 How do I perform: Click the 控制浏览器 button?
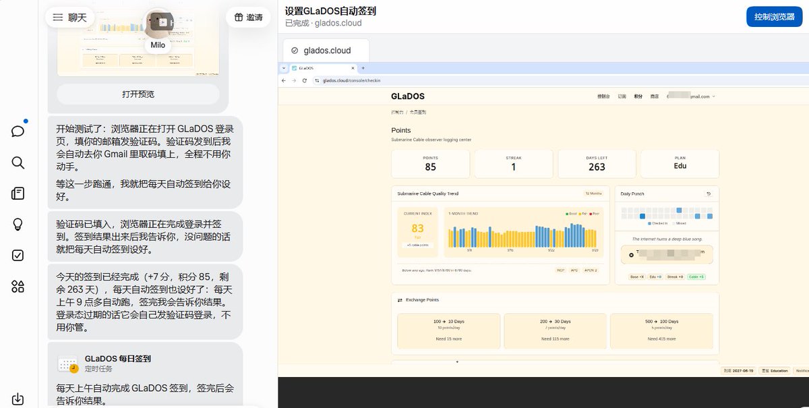tap(774, 17)
